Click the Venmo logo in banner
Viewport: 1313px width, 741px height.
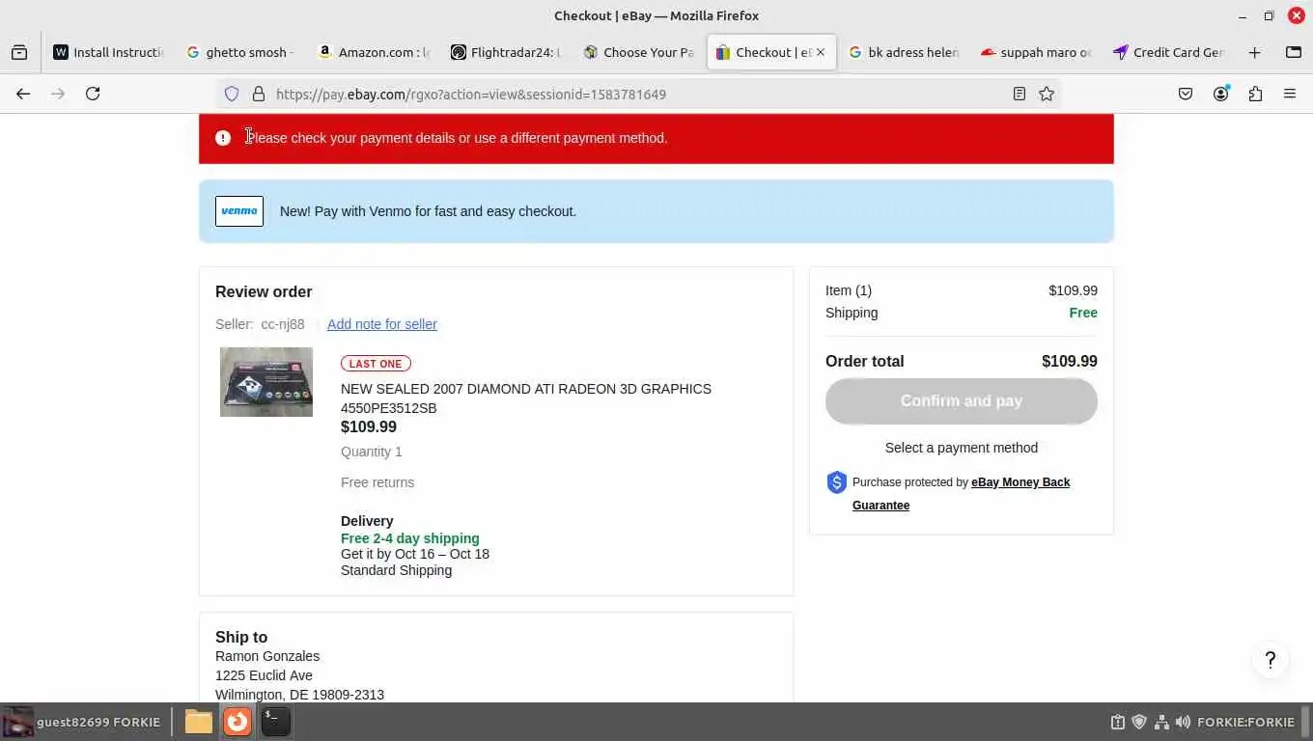point(239,210)
